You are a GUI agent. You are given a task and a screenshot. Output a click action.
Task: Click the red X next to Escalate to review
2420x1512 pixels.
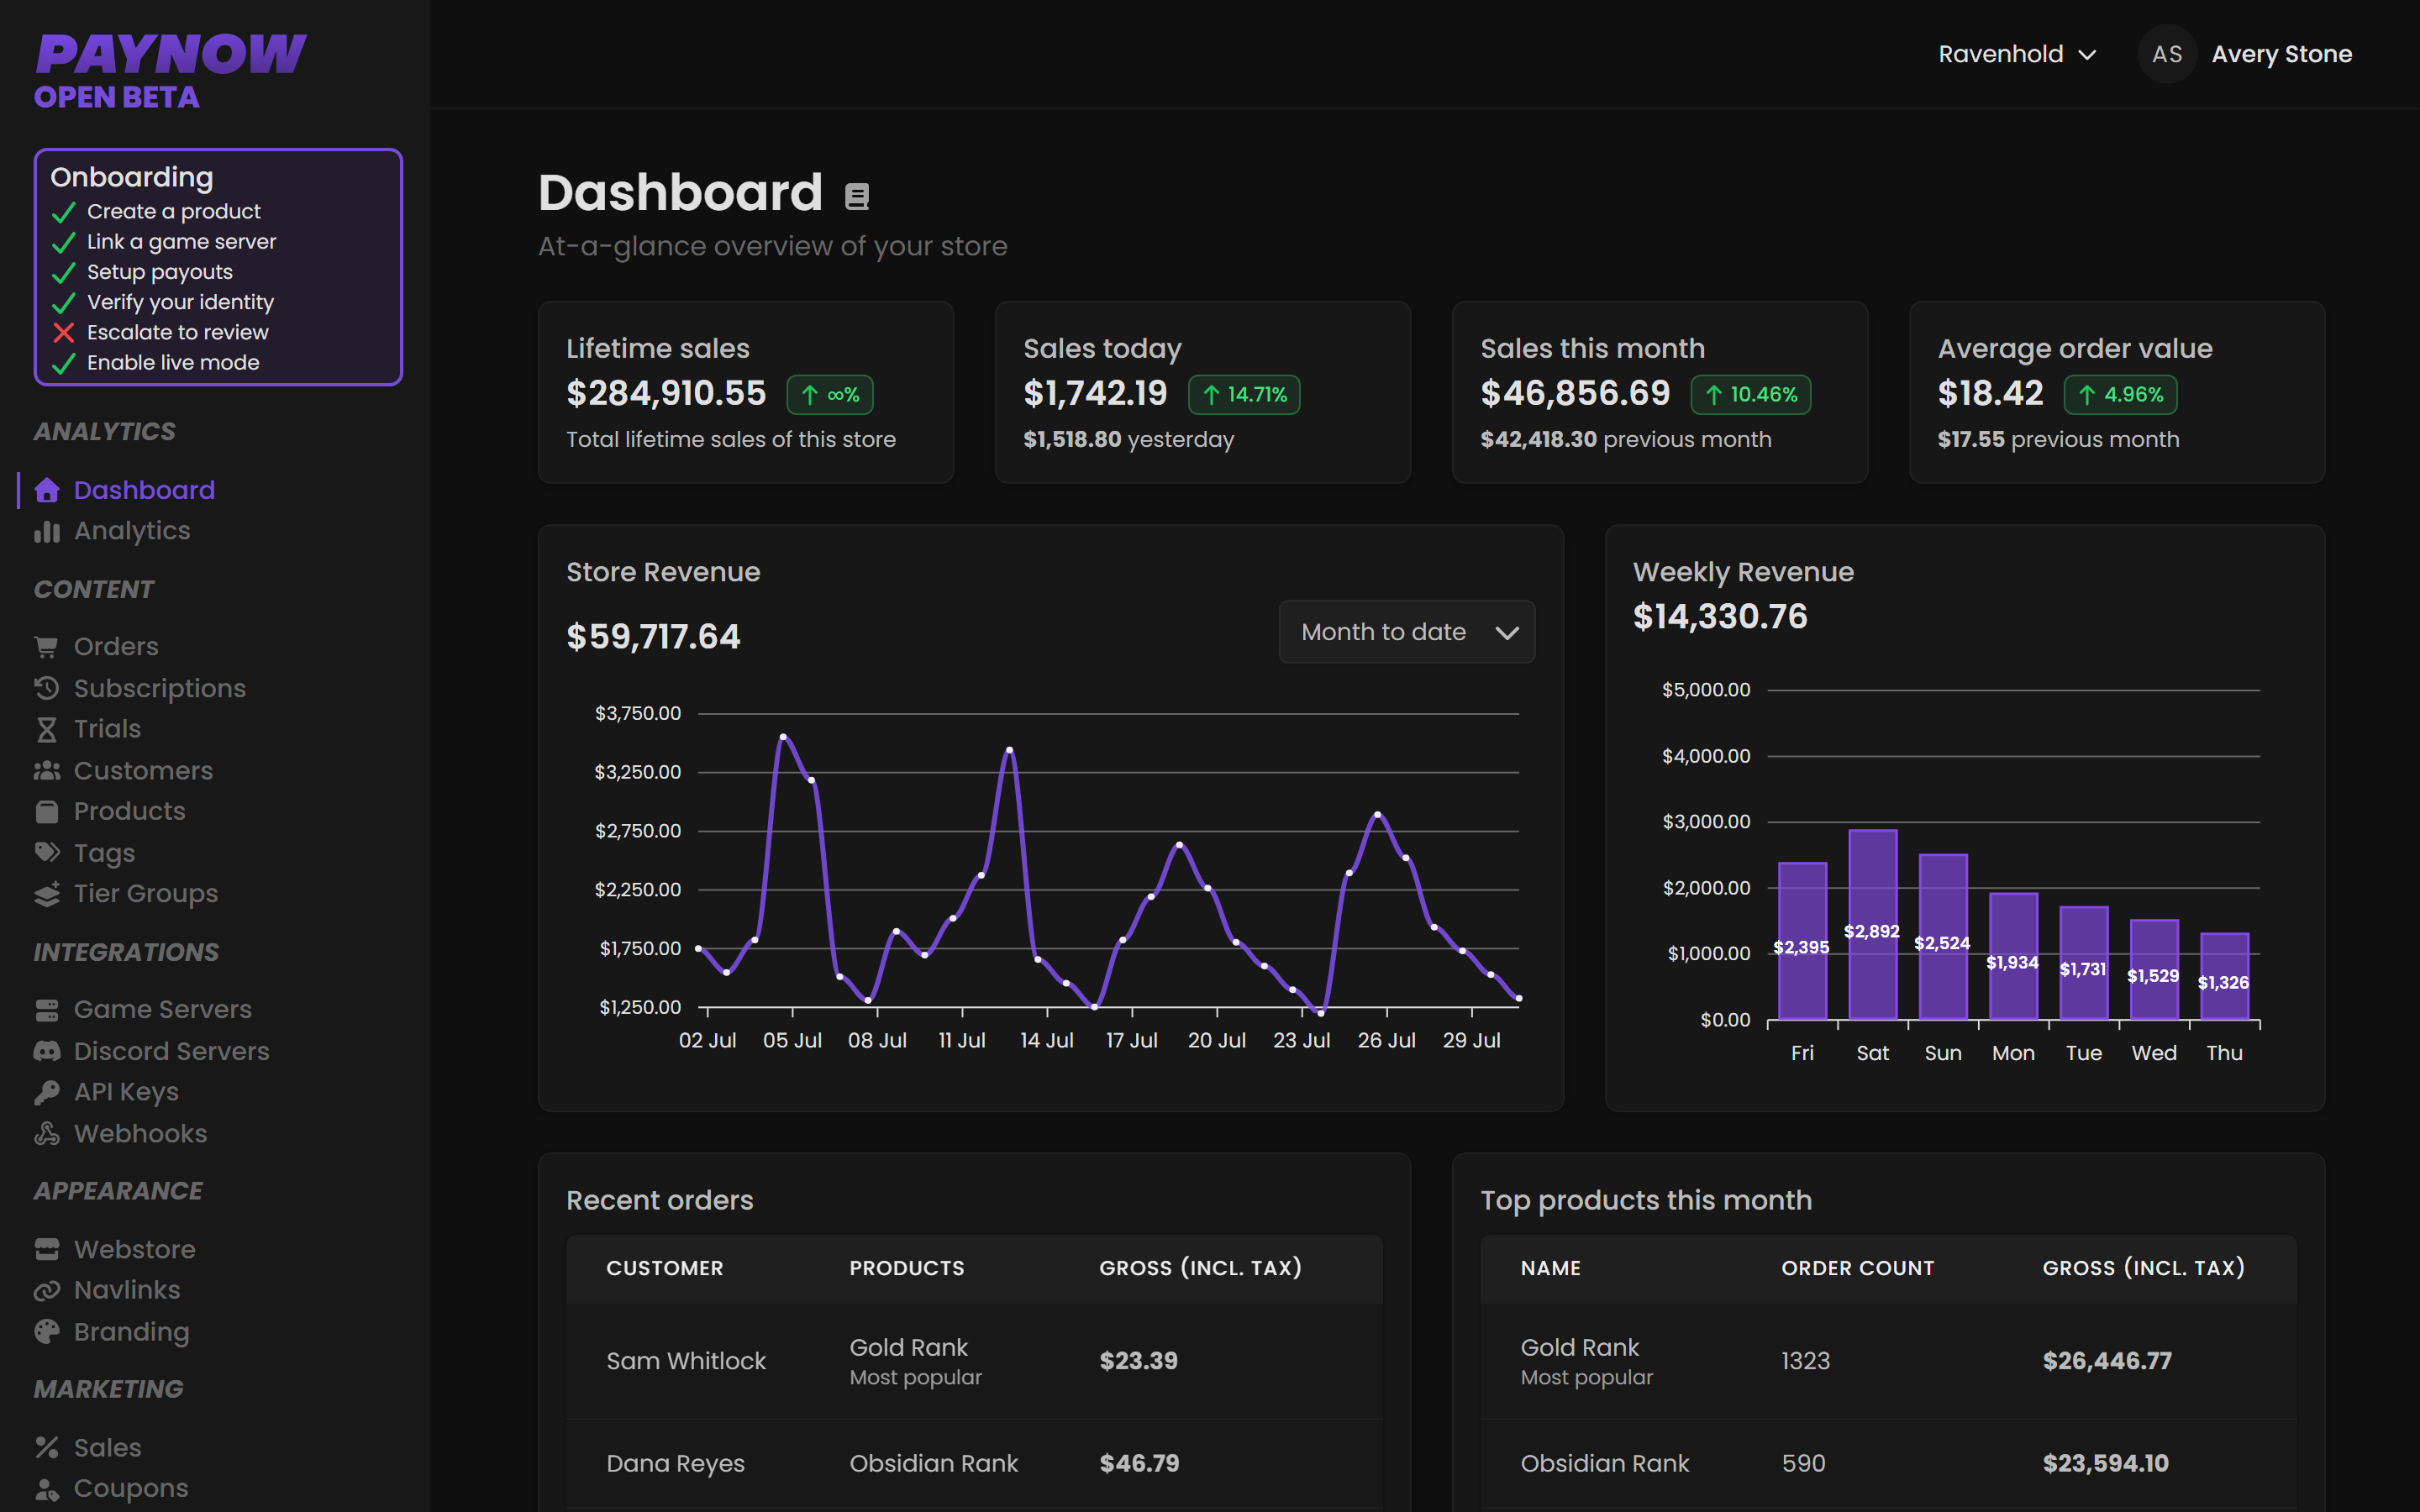coord(63,332)
